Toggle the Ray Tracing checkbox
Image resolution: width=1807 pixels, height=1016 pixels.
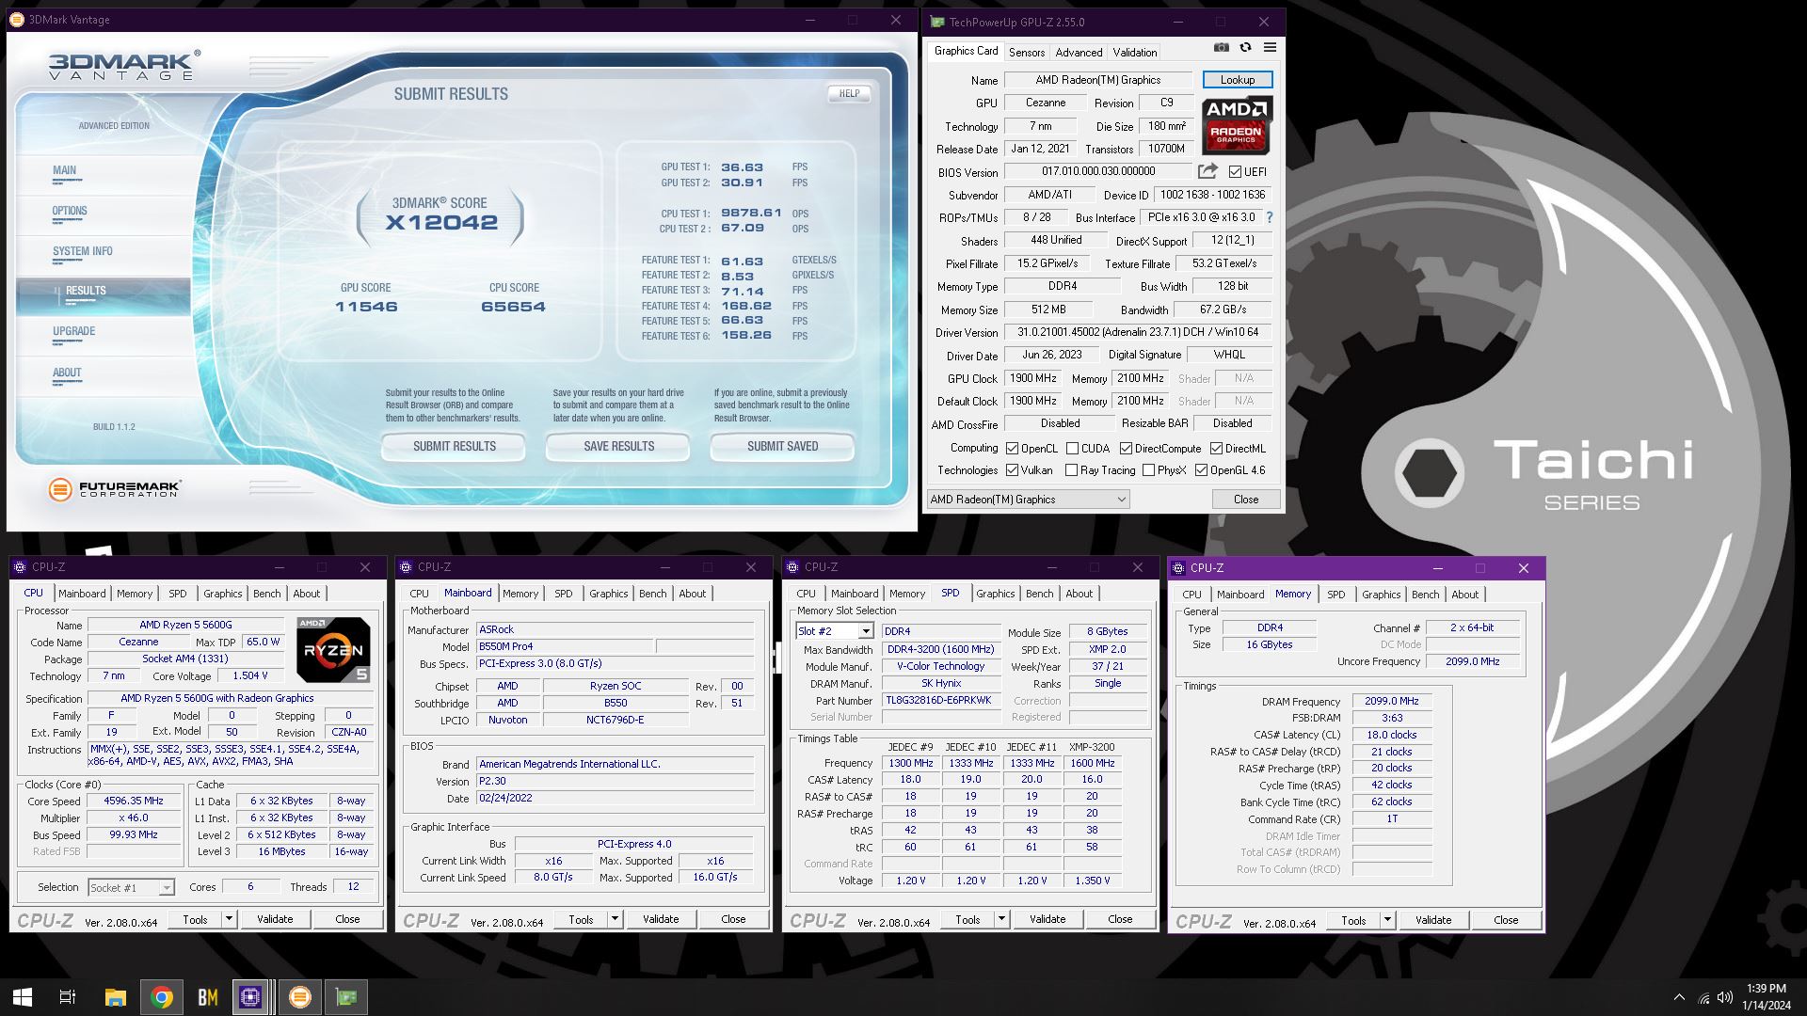point(1071,470)
